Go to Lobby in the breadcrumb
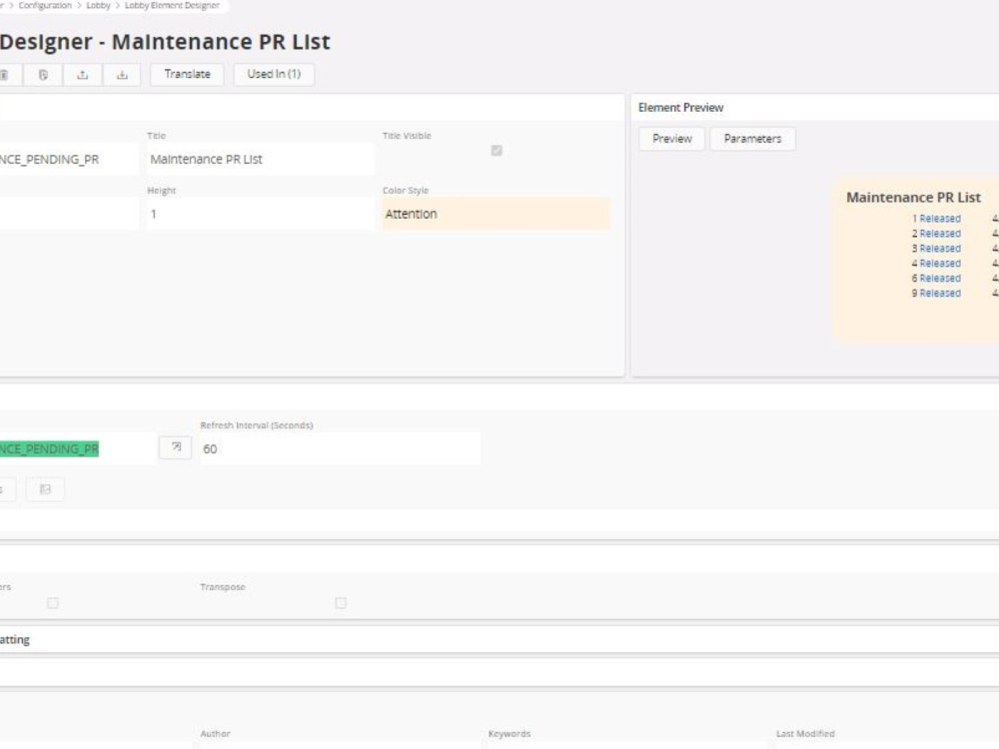Viewport: 999px width, 749px height. 98,5
